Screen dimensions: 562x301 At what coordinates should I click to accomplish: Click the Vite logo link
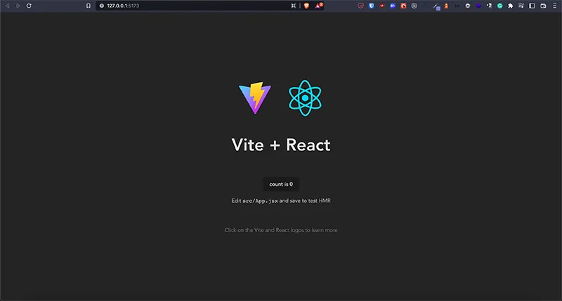click(255, 98)
